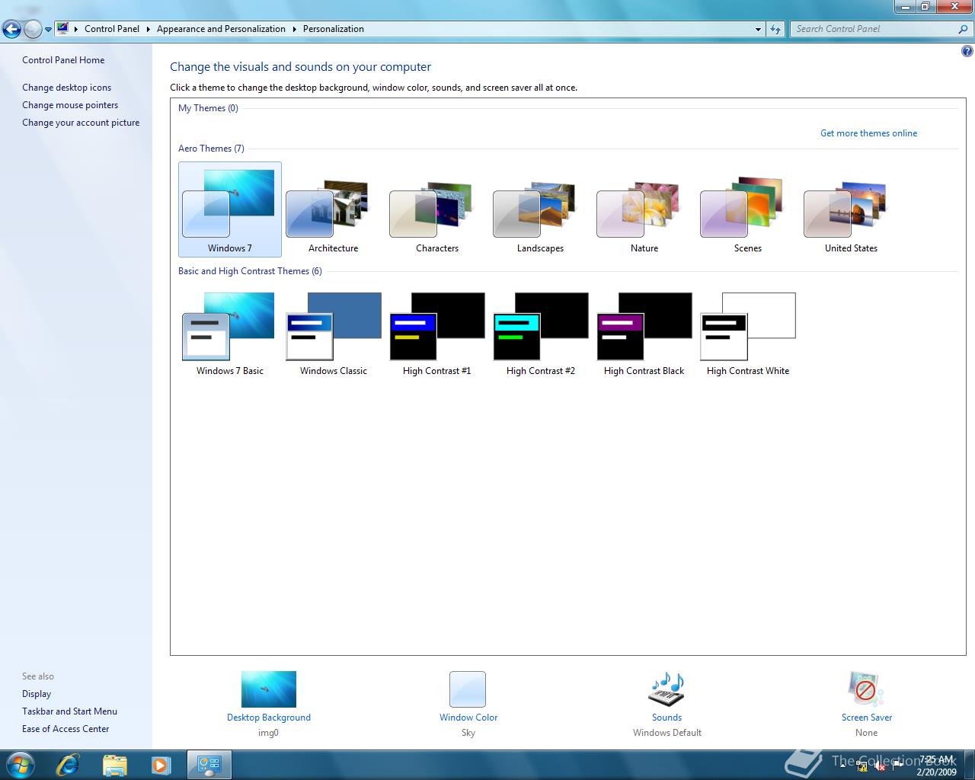This screenshot has width=975, height=780.
Task: Open the Sounds settings icon
Action: pos(667,689)
